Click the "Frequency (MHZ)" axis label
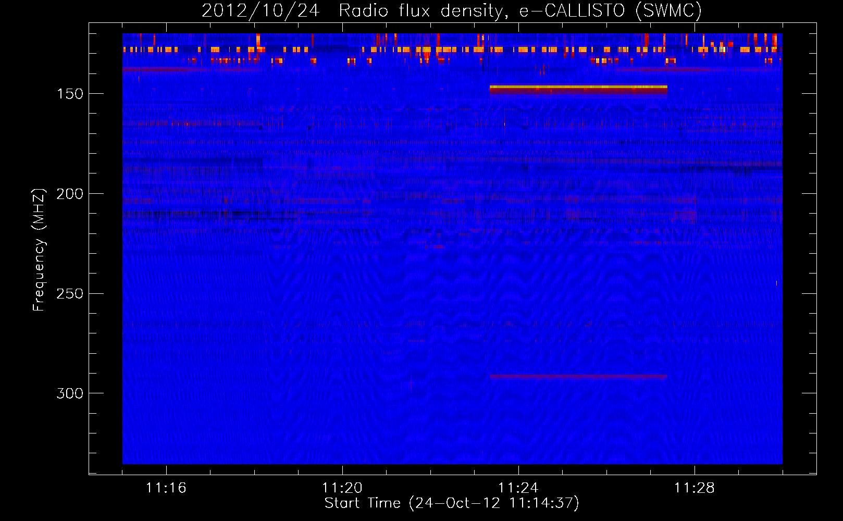 point(39,250)
